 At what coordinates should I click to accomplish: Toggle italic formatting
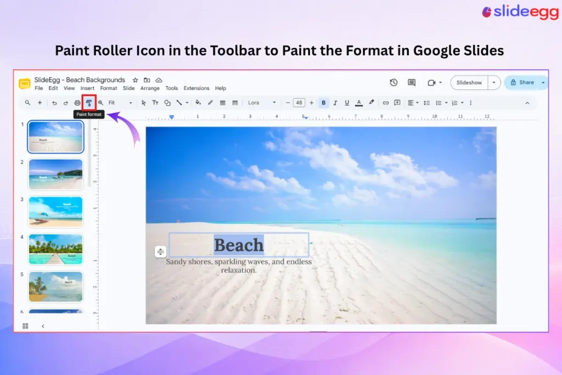point(335,103)
